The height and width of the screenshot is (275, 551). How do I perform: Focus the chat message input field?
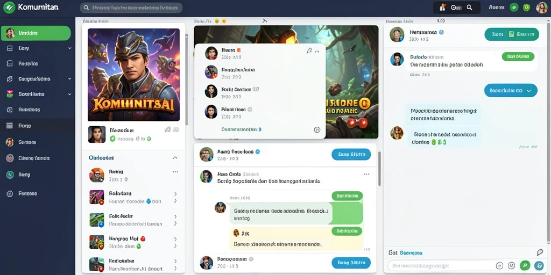[440, 266]
